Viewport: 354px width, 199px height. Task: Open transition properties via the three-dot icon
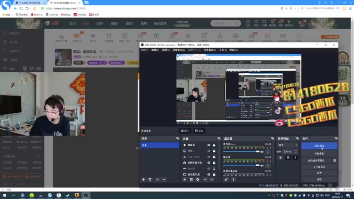(295, 158)
